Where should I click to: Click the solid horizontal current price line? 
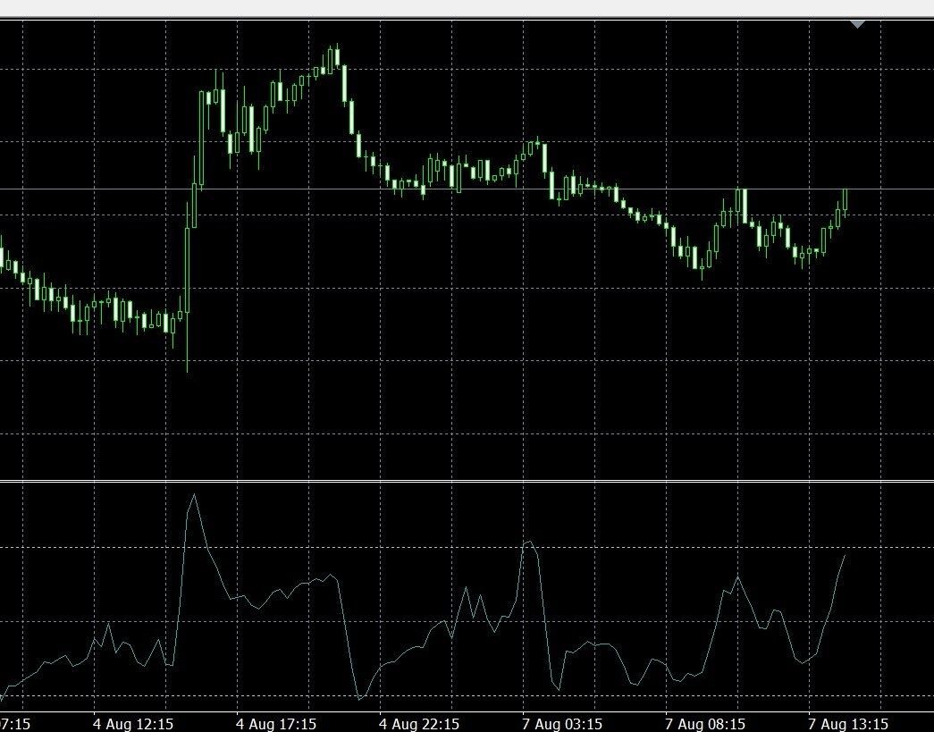(467, 189)
